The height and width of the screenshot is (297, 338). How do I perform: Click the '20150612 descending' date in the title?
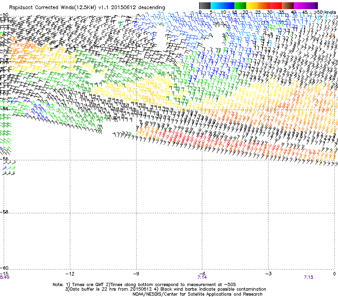click(x=138, y=8)
